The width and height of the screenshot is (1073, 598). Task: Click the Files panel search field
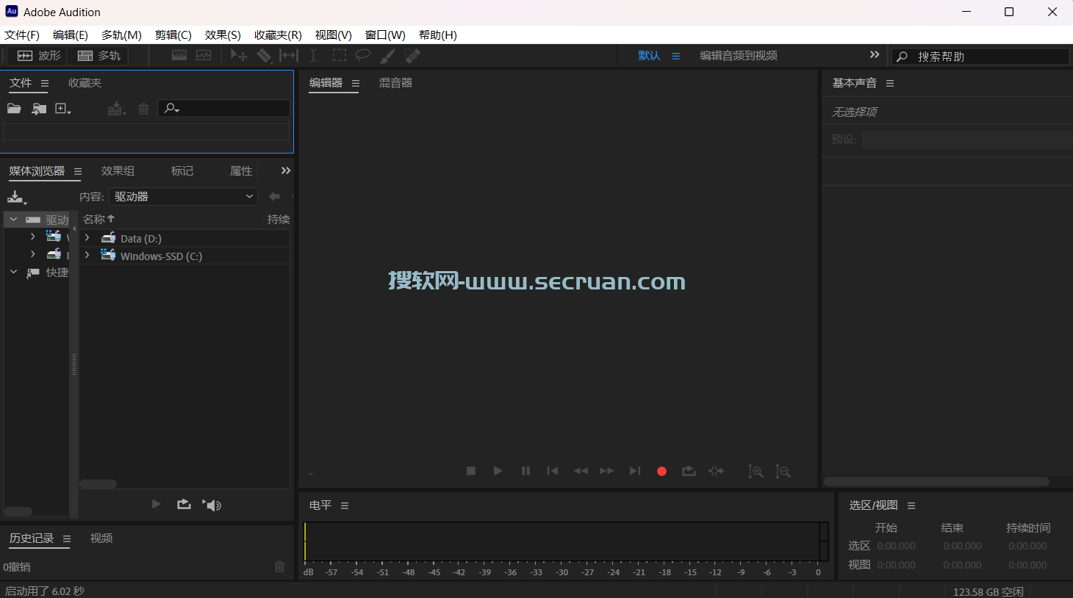click(x=223, y=109)
